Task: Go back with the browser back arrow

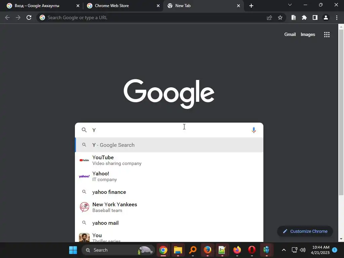Action: point(7,17)
